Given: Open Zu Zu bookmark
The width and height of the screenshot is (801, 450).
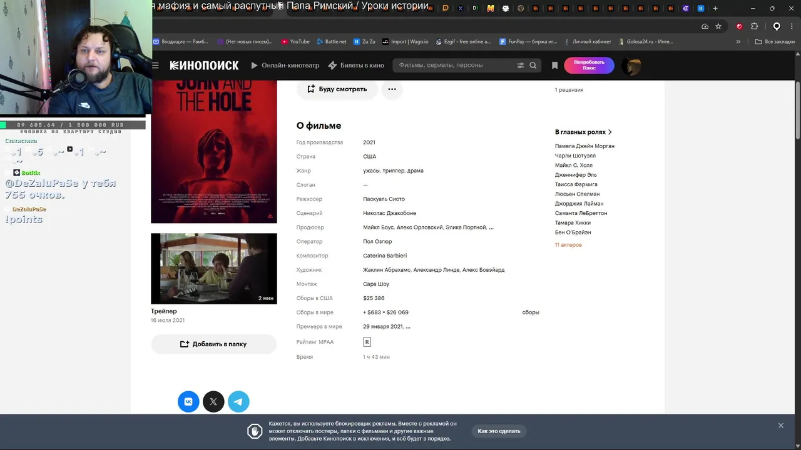Looking at the screenshot, I should point(364,42).
